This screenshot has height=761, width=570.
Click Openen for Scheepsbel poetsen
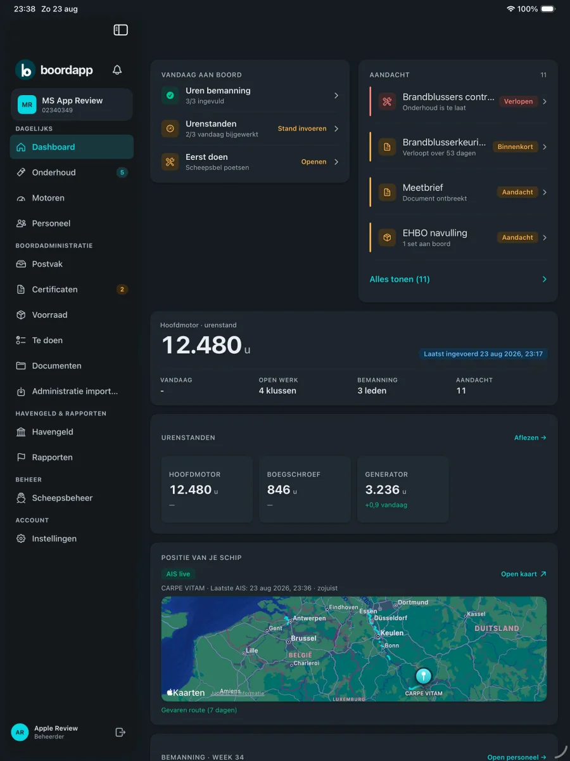[314, 162]
